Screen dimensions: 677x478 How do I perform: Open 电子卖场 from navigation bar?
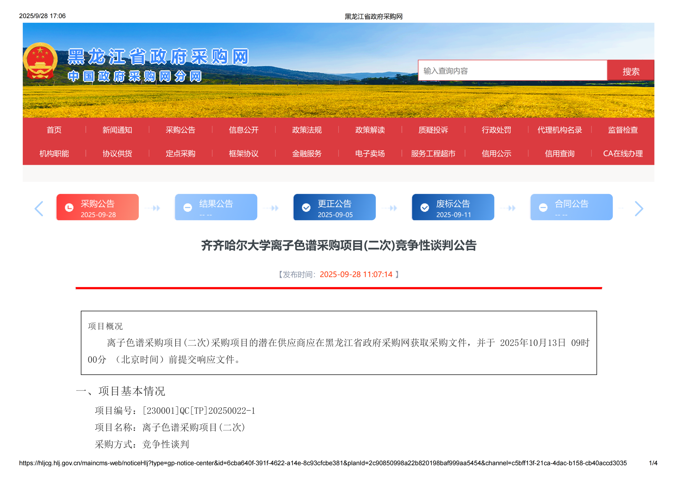tap(370, 154)
